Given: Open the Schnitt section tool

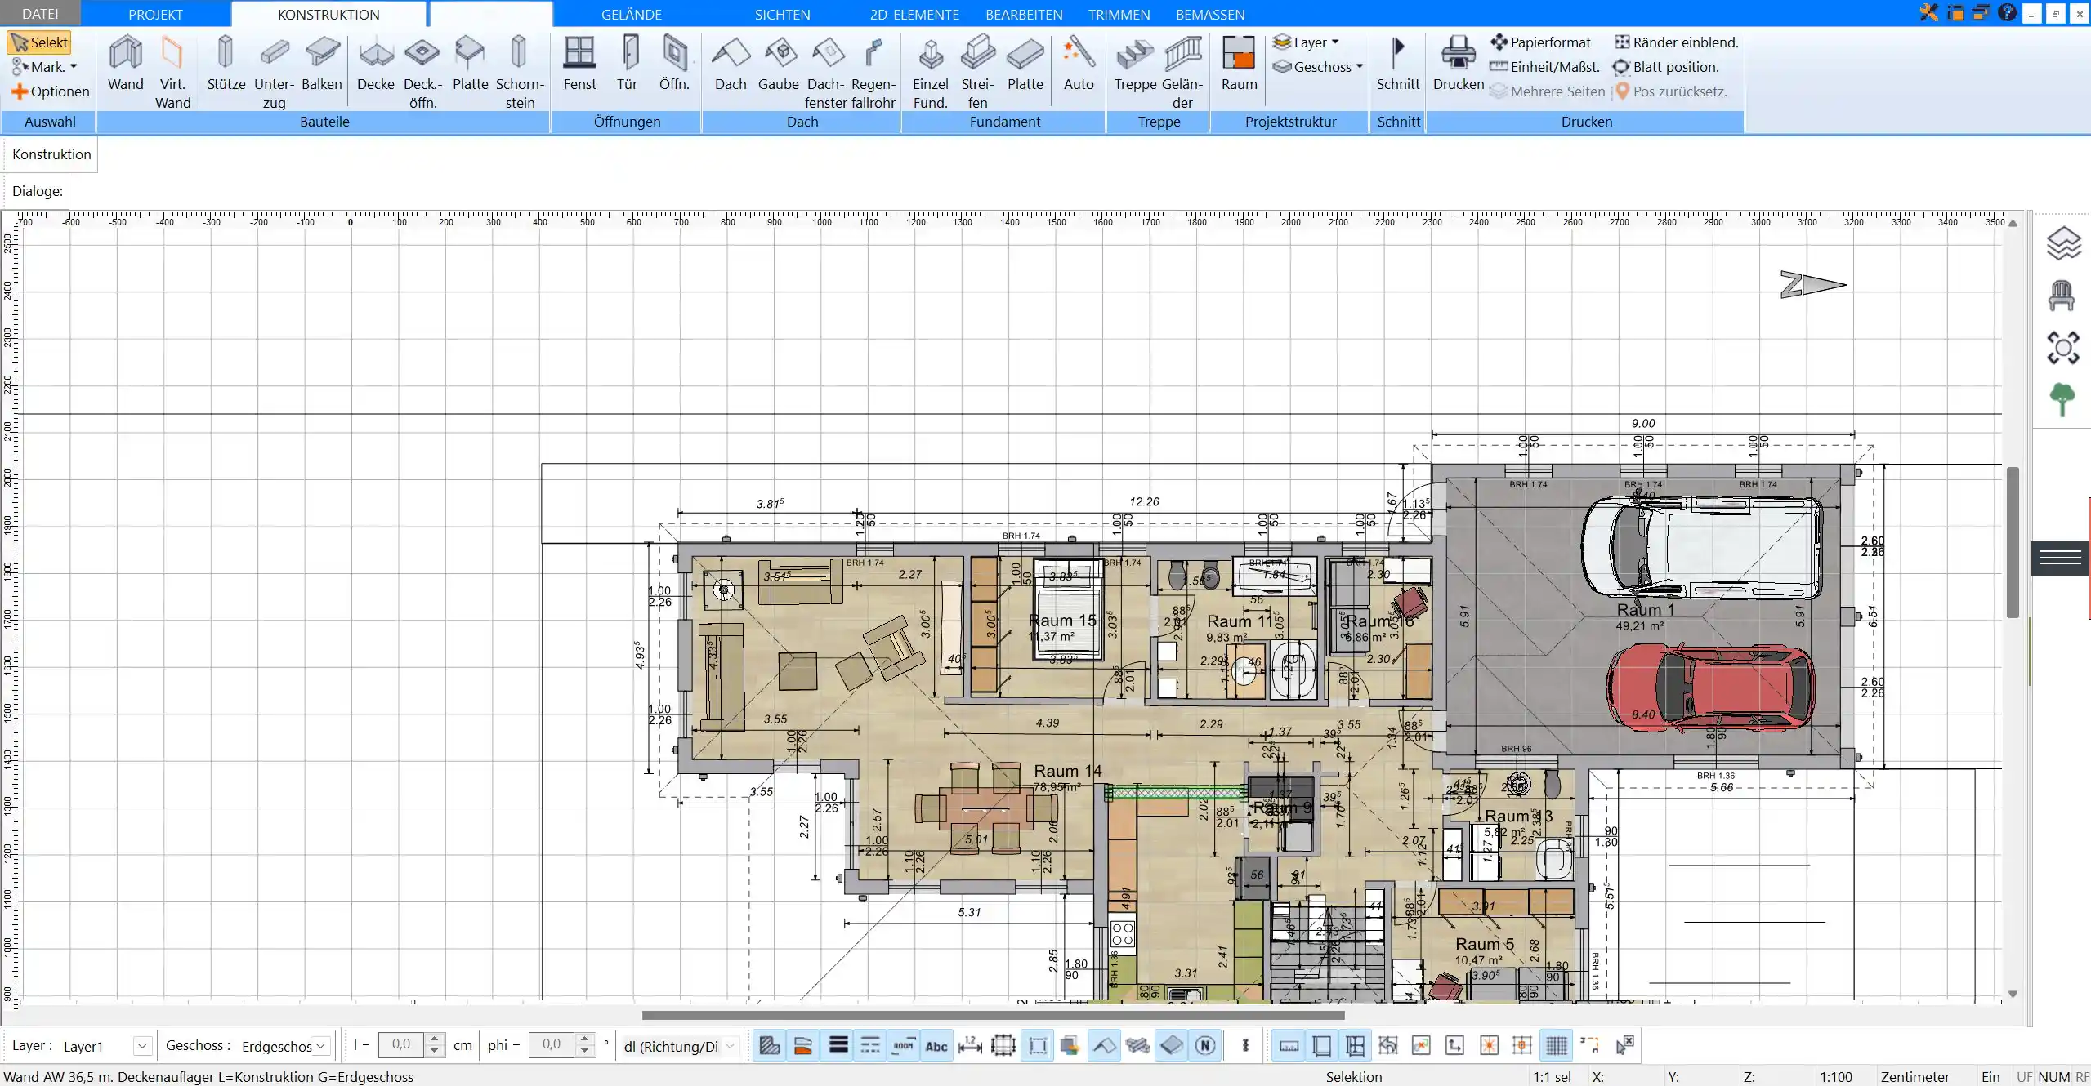Looking at the screenshot, I should [x=1398, y=64].
